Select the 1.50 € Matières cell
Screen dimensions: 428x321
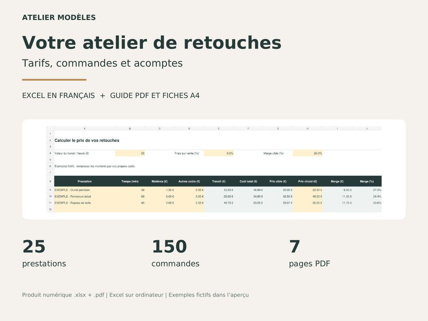(159, 190)
